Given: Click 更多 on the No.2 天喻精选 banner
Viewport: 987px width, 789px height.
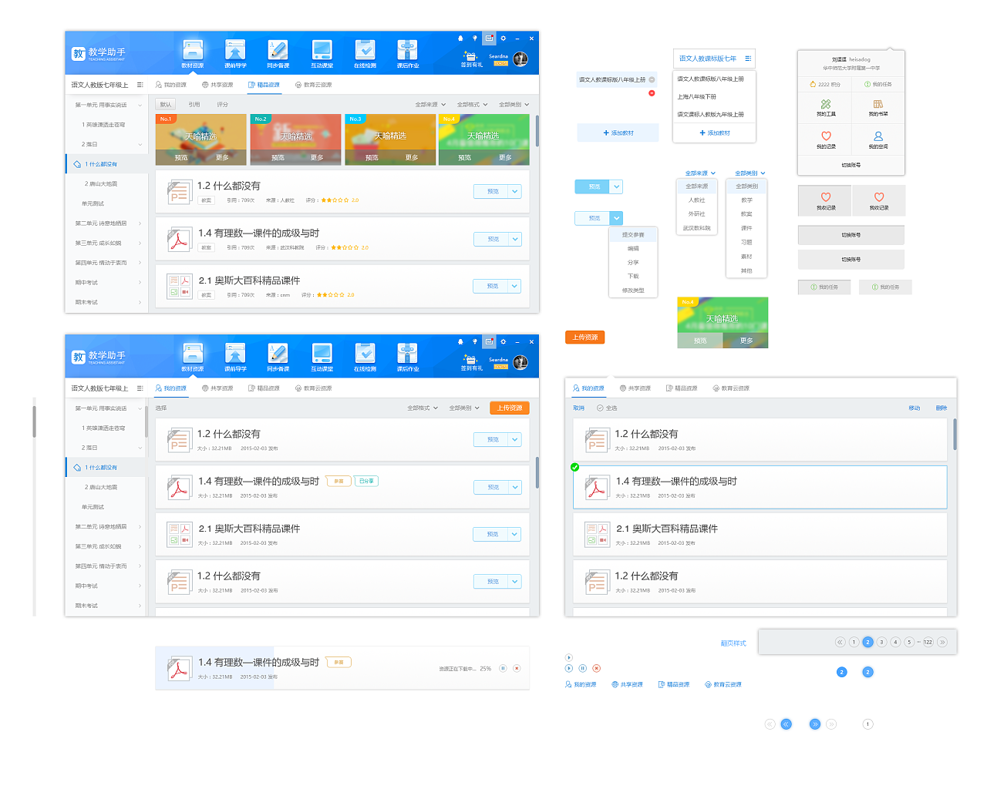Looking at the screenshot, I should click(317, 157).
